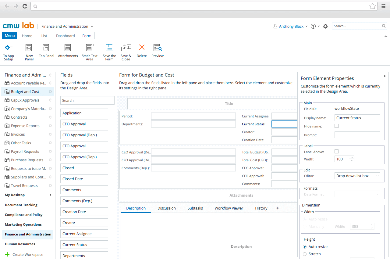Open Marketing Operations workspace
Image resolution: width=390 pixels, height=262 pixels.
pyautogui.click(x=23, y=224)
